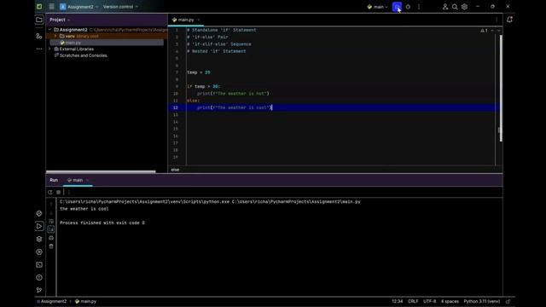
Task: Click the Run tool window title
Action: 54,180
